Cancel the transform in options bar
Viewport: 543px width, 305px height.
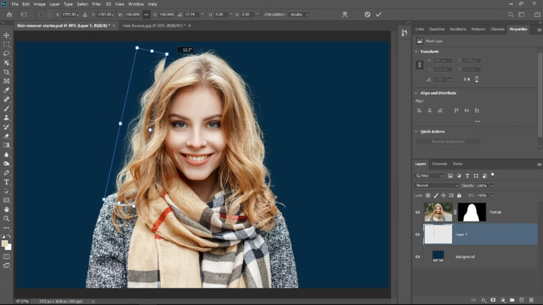point(367,14)
